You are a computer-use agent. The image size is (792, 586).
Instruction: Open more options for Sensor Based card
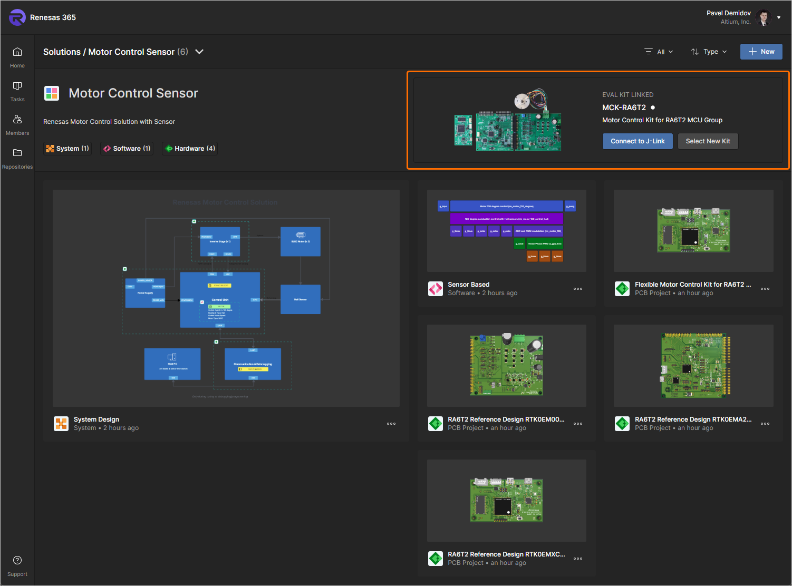point(578,289)
